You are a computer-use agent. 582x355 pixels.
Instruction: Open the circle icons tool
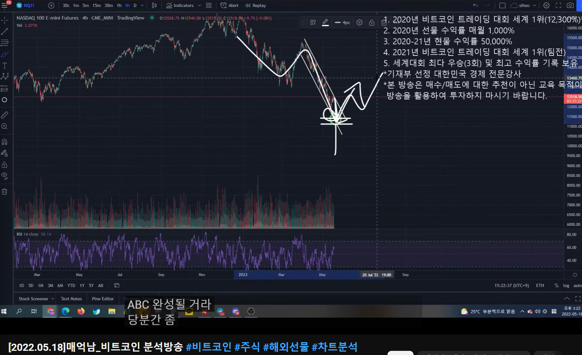[5, 100]
